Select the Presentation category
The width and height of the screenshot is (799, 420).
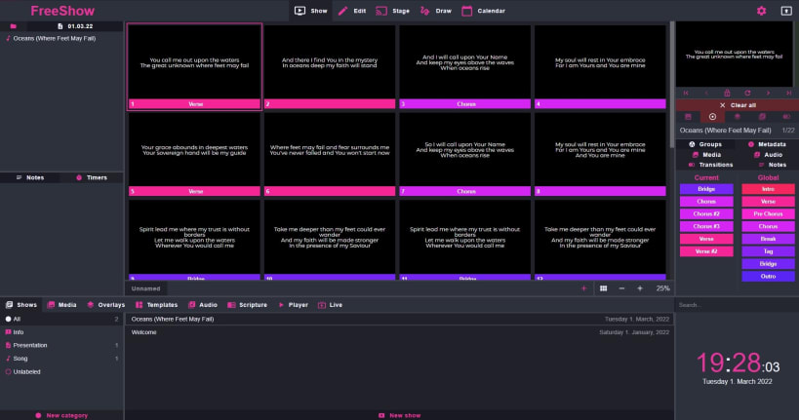[x=61, y=345]
